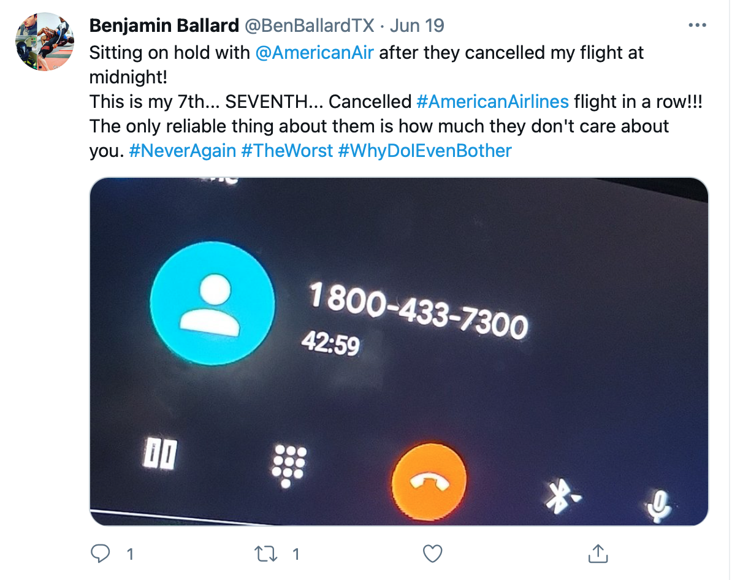Toggle the microphone mute icon in photo
732x580 pixels.
[x=658, y=505]
